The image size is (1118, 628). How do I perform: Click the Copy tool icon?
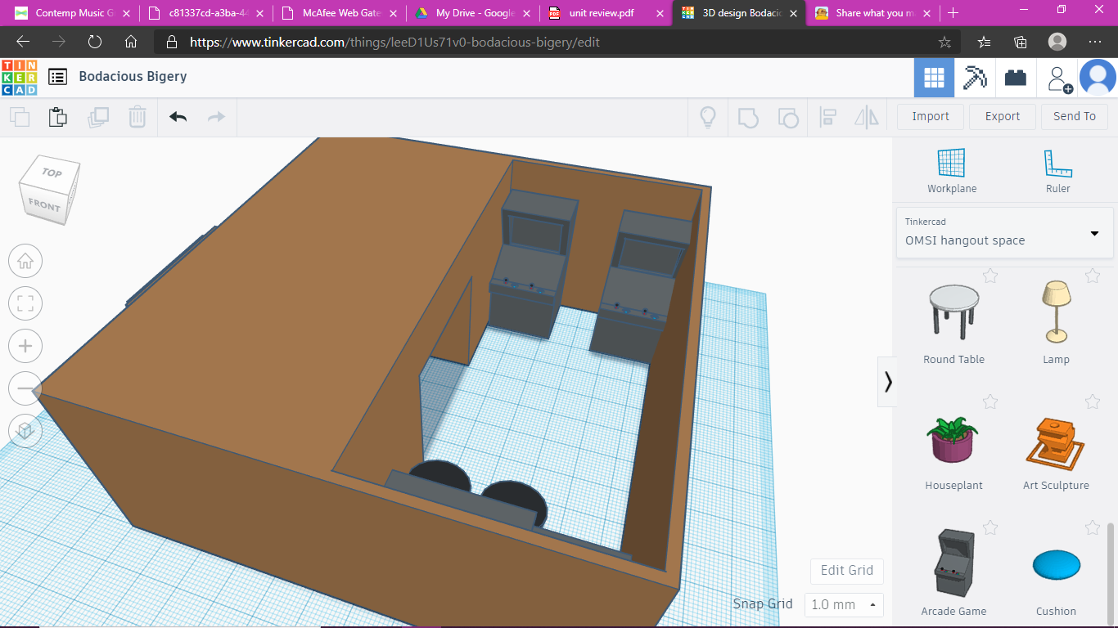pyautogui.click(x=20, y=117)
